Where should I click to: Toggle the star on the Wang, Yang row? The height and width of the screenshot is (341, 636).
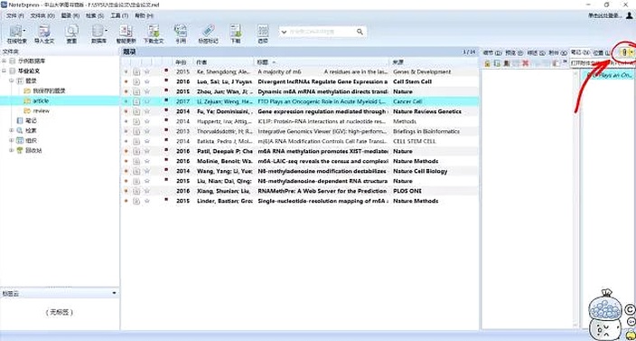tap(147, 171)
